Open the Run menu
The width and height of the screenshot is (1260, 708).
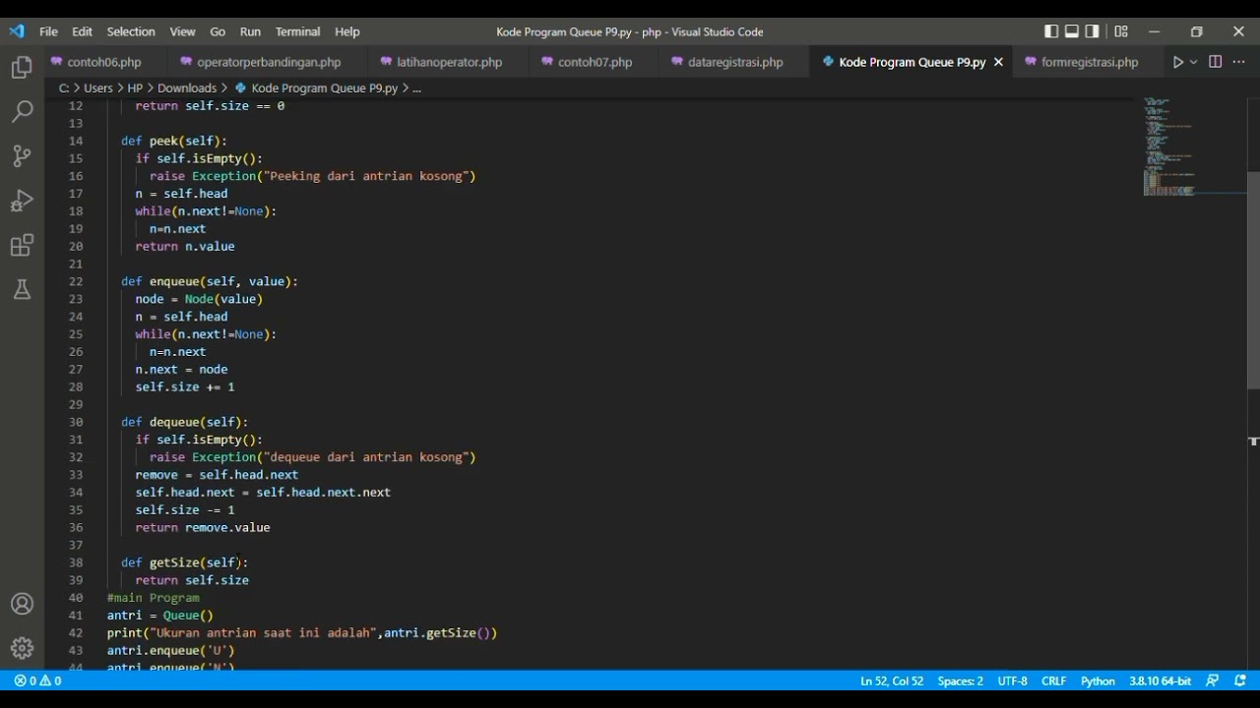coord(250,31)
